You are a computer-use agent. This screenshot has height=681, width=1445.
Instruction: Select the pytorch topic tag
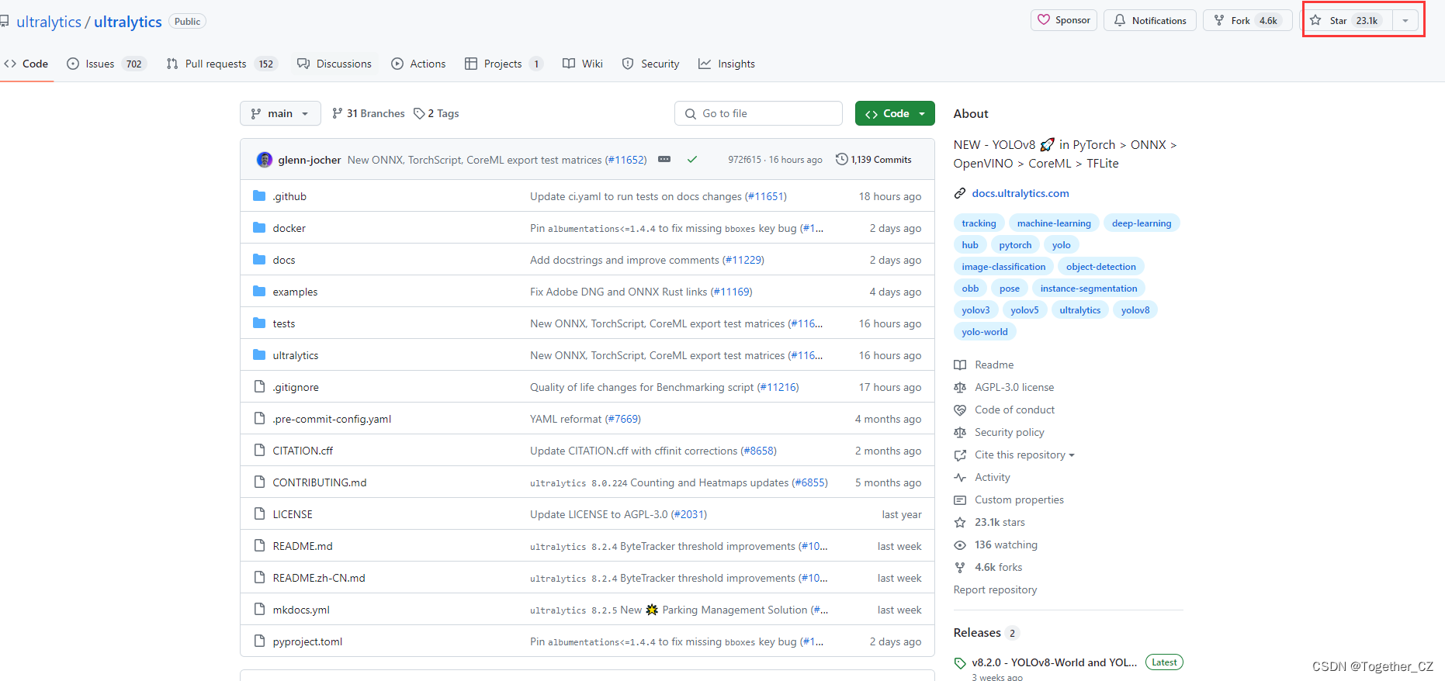(1015, 245)
